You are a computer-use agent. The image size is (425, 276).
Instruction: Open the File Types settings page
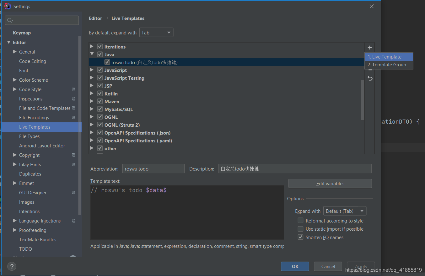29,136
